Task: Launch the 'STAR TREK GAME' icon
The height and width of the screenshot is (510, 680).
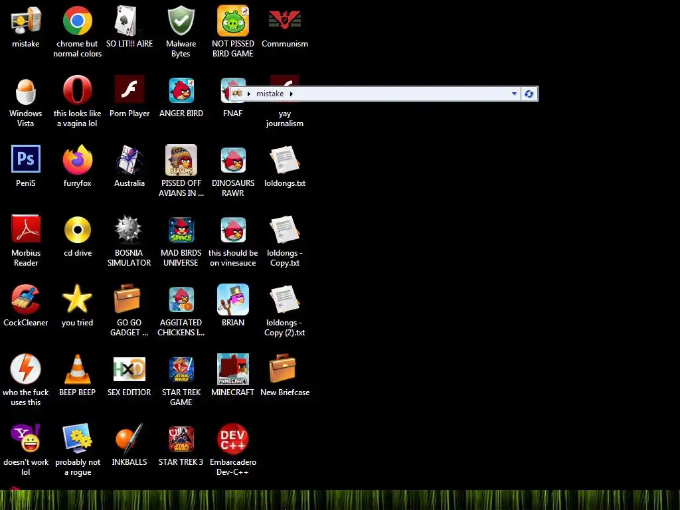Action: pos(181,369)
